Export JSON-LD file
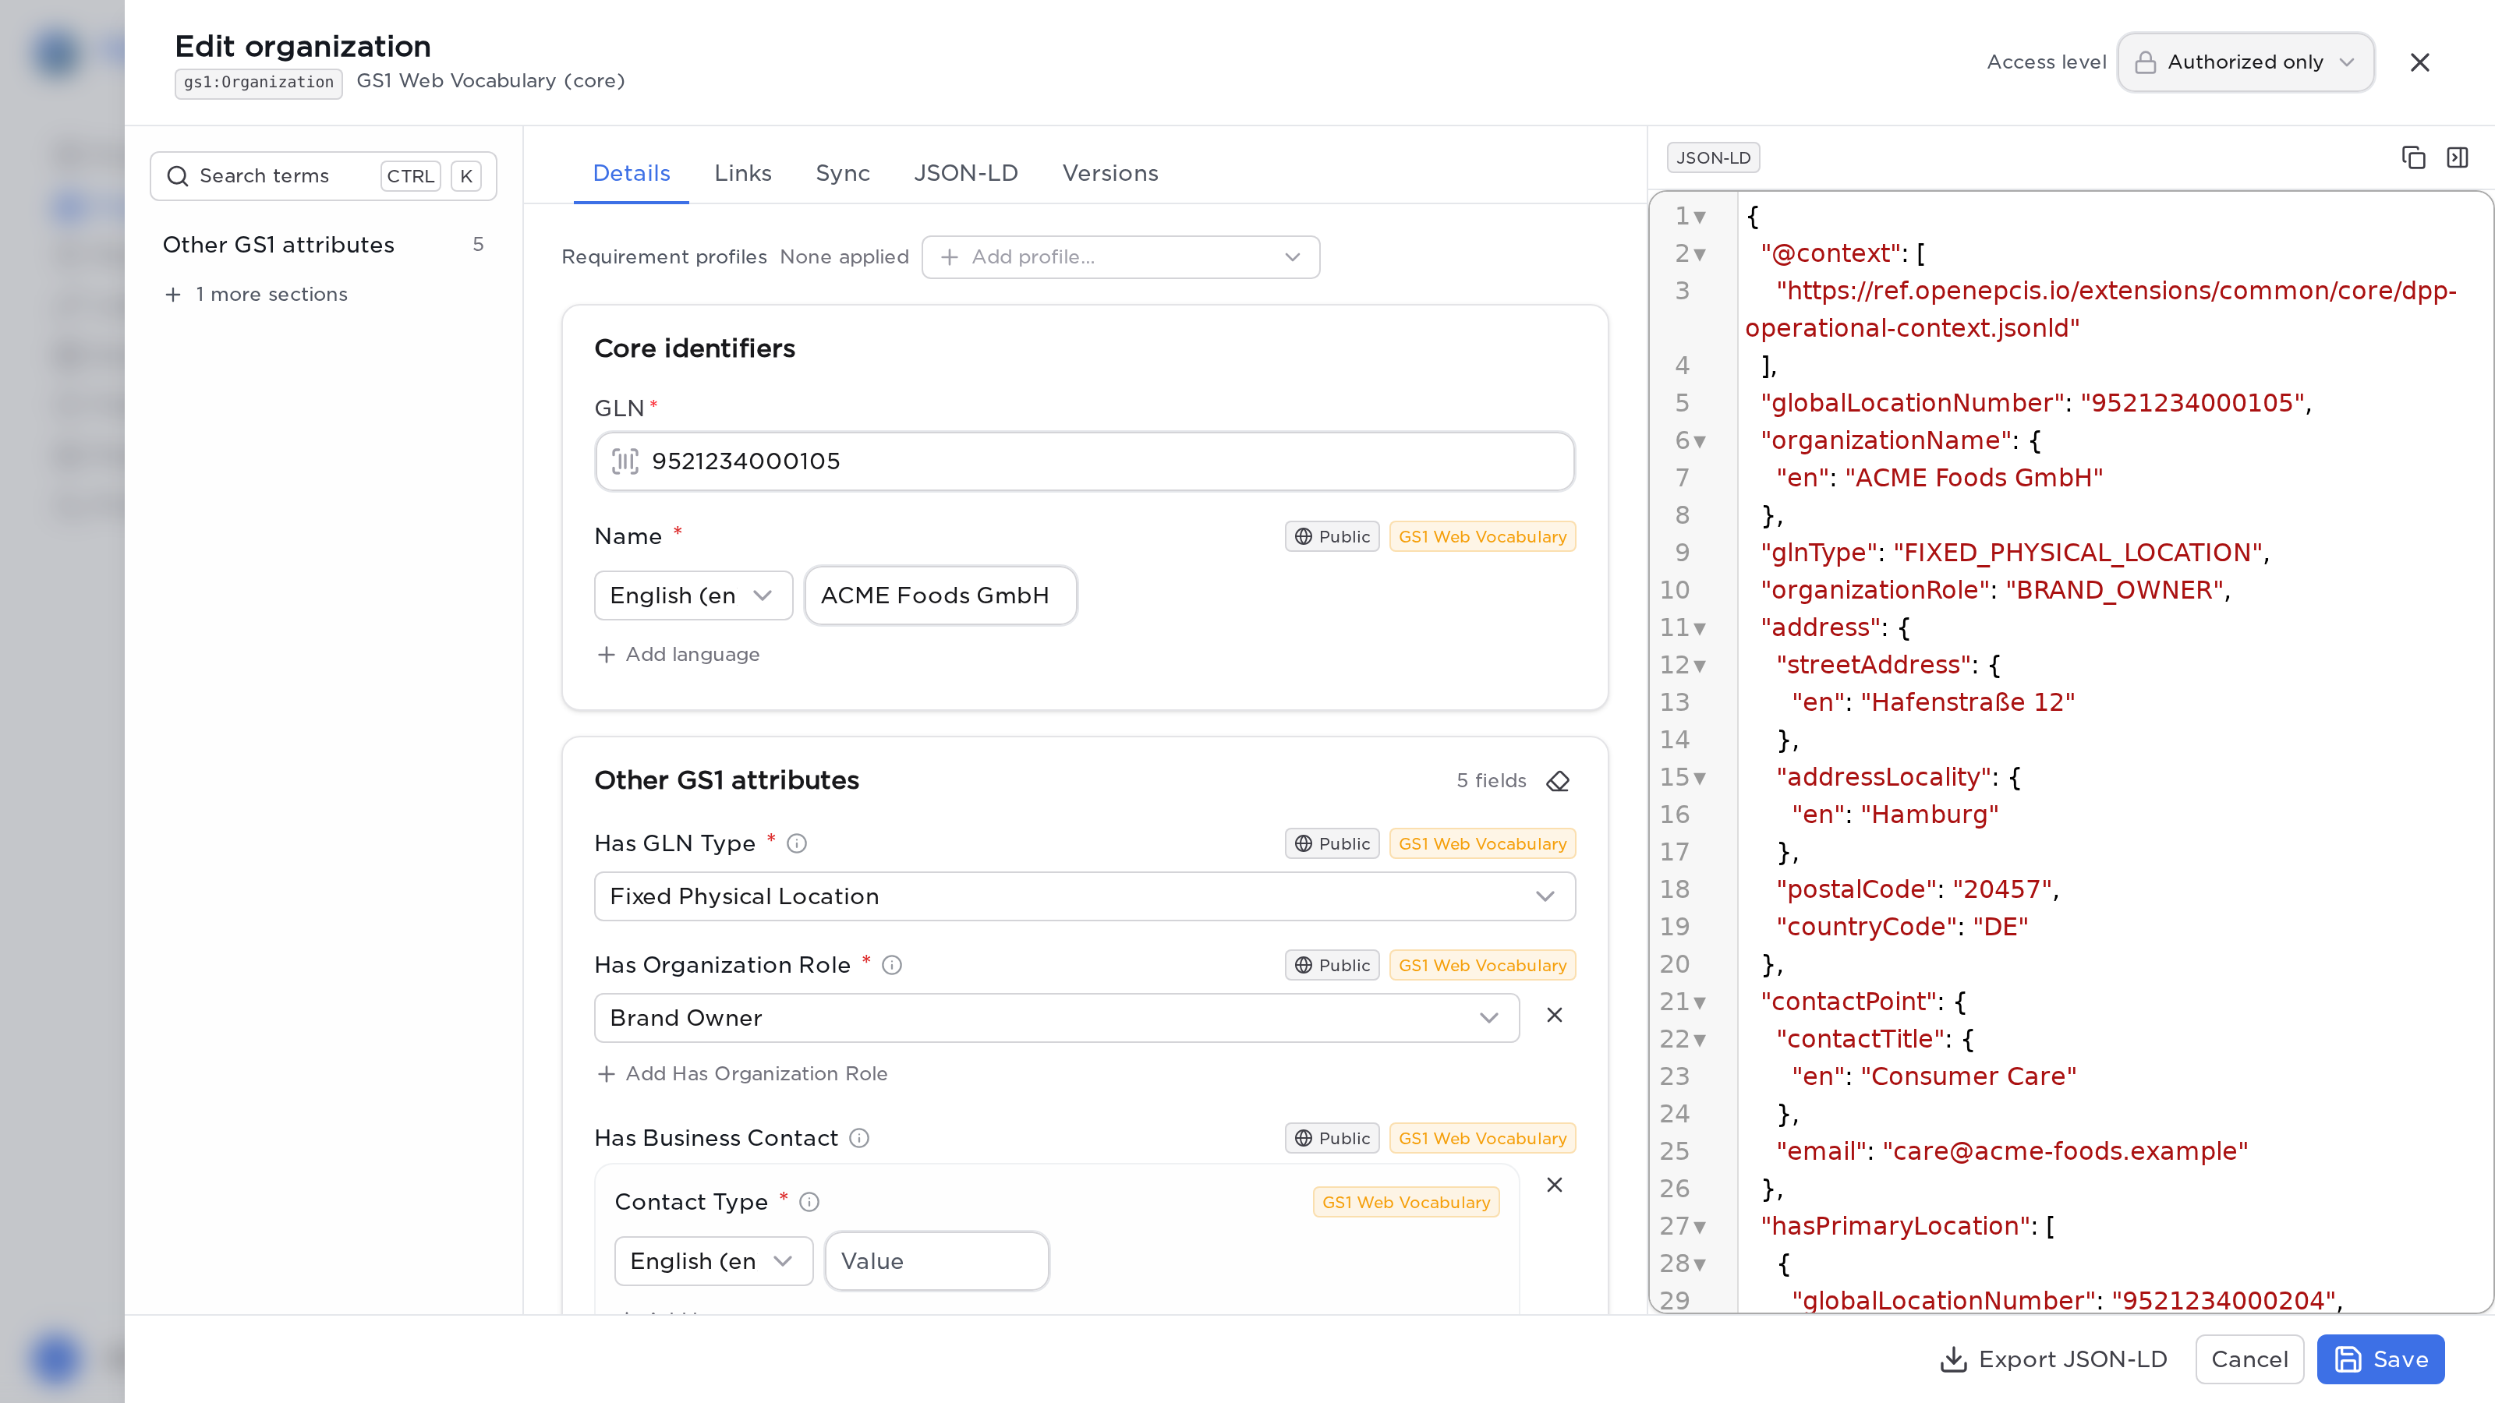Viewport: 2495px width, 1403px height. click(2054, 1360)
